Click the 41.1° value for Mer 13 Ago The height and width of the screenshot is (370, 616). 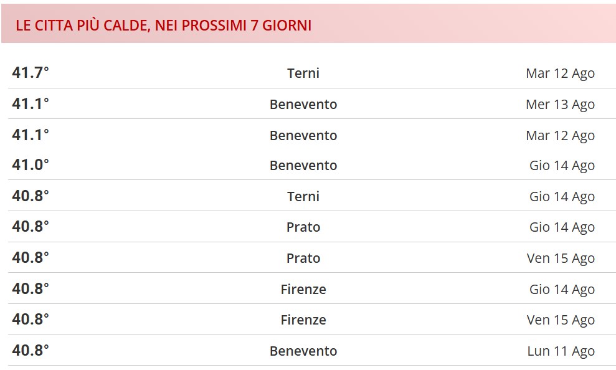click(x=31, y=104)
